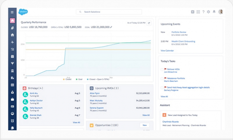The image size is (233, 140).
Task: Open the setup gear icon
Action: (208, 12)
